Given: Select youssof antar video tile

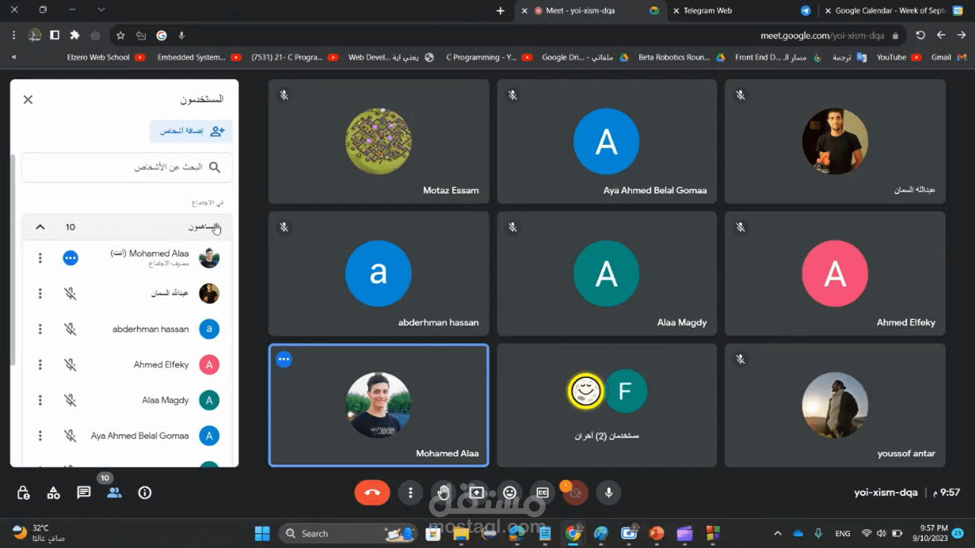Looking at the screenshot, I should pos(835,405).
